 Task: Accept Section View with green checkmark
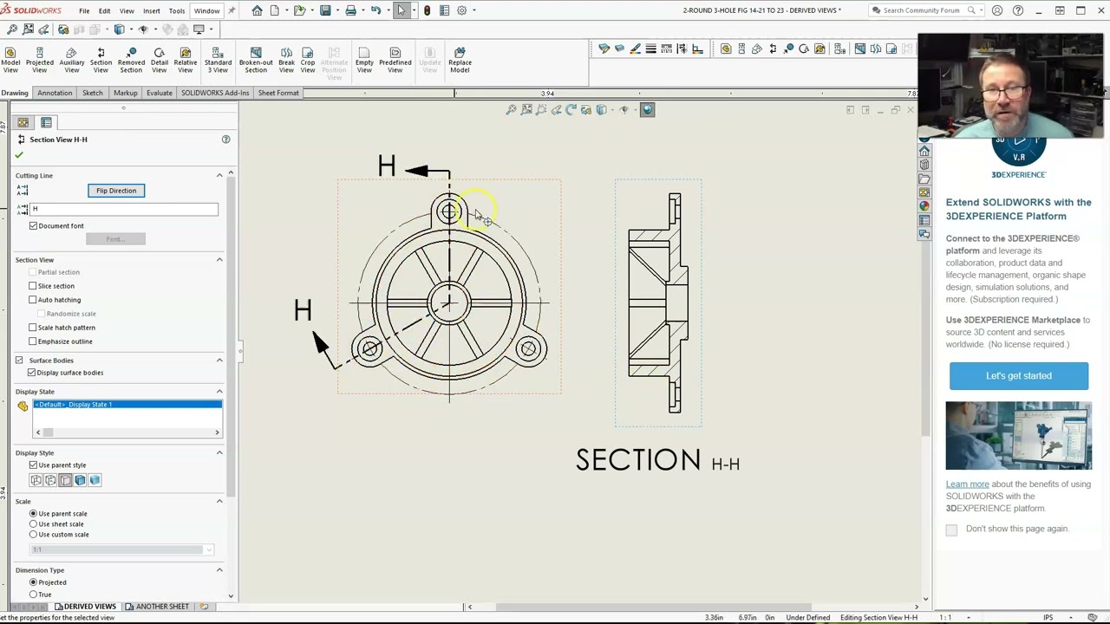click(19, 155)
